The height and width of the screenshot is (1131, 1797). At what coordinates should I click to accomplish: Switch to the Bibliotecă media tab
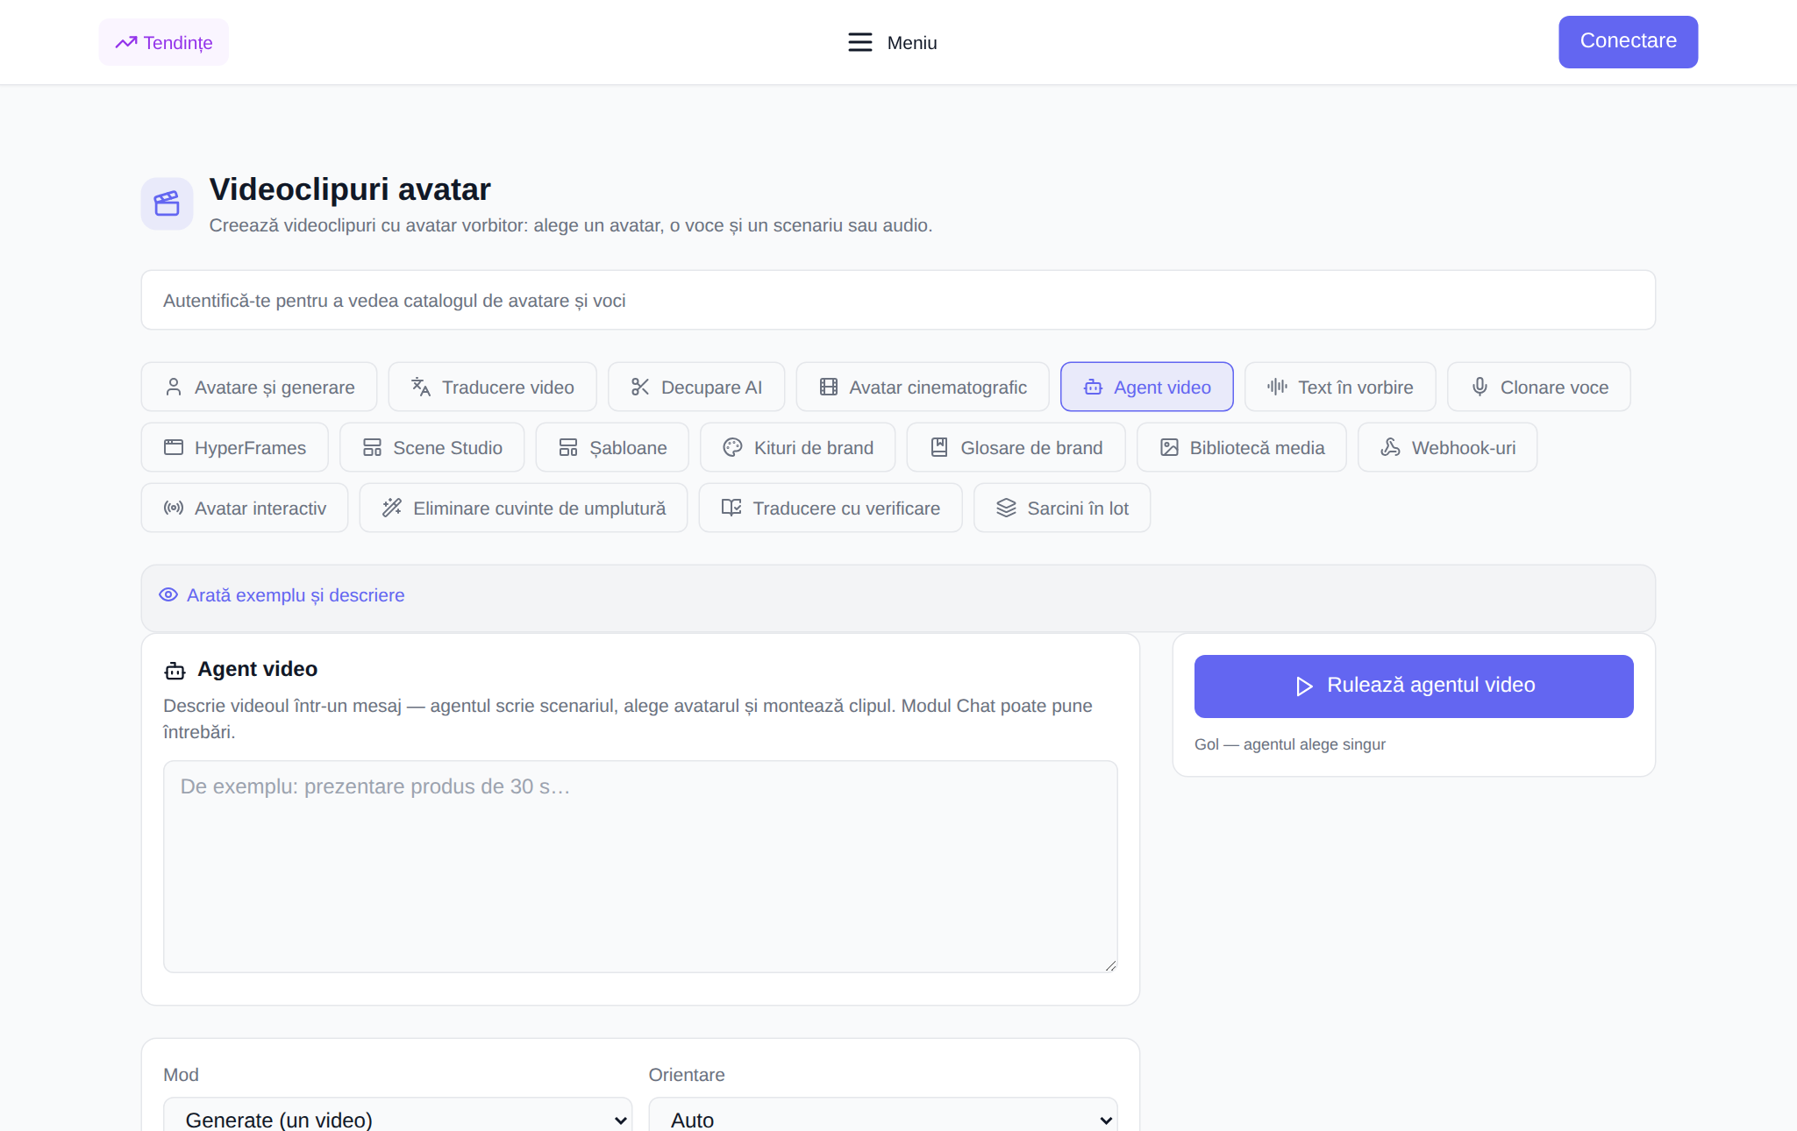tap(1242, 447)
